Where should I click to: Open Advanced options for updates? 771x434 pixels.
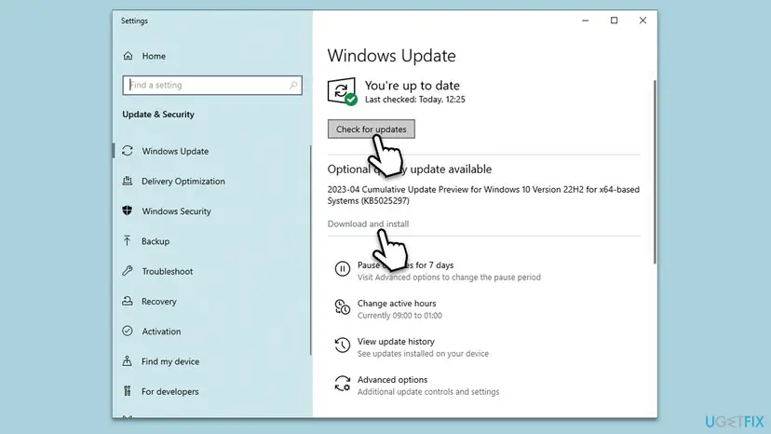[x=392, y=379]
